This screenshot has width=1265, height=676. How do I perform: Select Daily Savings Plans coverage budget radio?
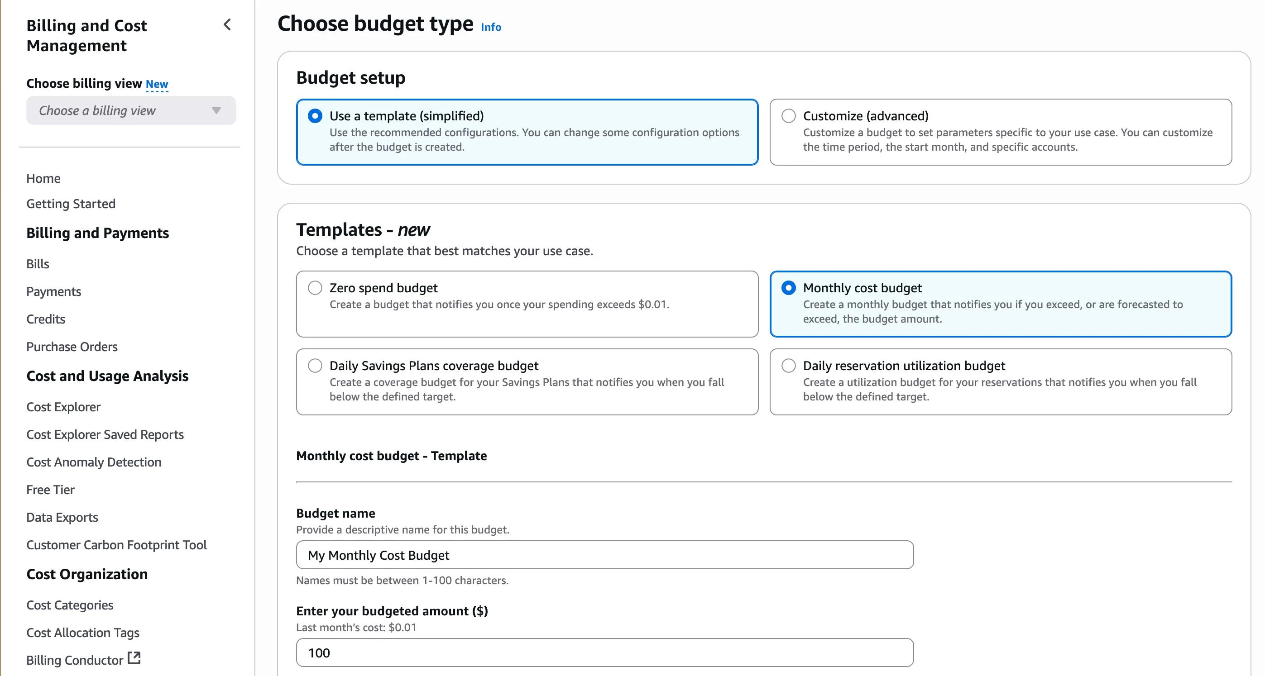click(x=315, y=366)
